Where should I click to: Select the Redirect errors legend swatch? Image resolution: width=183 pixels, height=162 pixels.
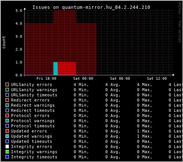7,100
